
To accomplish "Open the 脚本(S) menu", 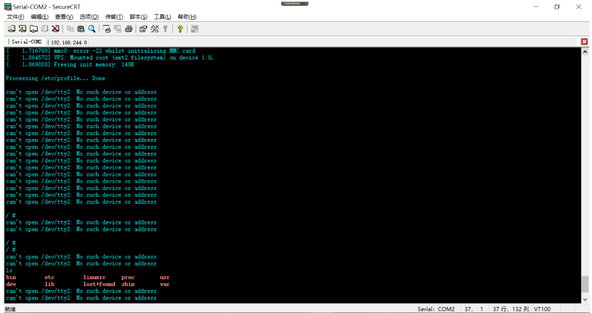I will point(138,17).
